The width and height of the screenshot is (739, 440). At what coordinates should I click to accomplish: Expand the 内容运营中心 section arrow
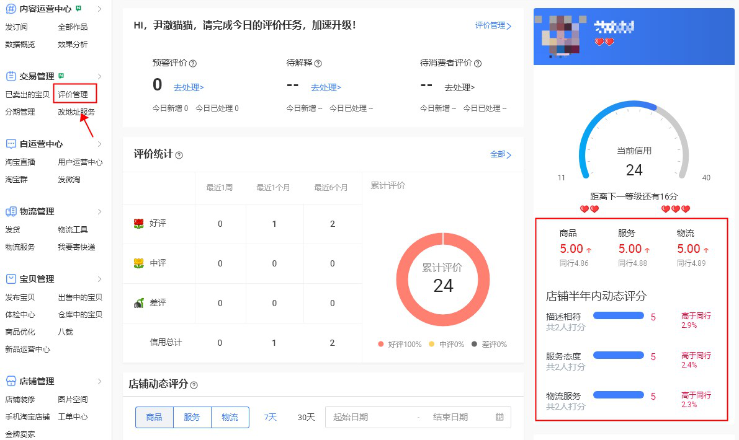[99, 9]
